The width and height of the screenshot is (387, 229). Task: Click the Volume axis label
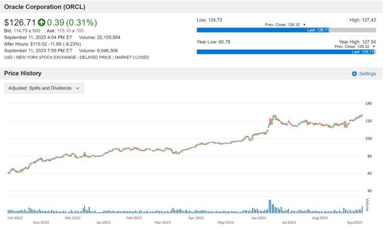pyautogui.click(x=367, y=205)
